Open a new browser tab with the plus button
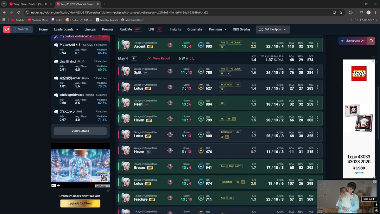 pos(105,4)
